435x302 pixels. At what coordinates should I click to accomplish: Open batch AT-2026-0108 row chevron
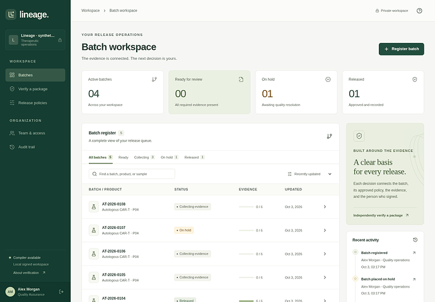pyautogui.click(x=325, y=207)
